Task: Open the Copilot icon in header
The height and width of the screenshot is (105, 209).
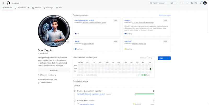Action: coord(172,3)
